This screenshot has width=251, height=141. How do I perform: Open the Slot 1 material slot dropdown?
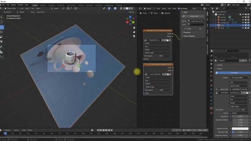coord(197,9)
